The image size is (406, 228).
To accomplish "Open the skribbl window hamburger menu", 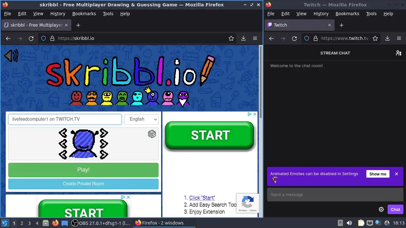I will click(x=255, y=38).
